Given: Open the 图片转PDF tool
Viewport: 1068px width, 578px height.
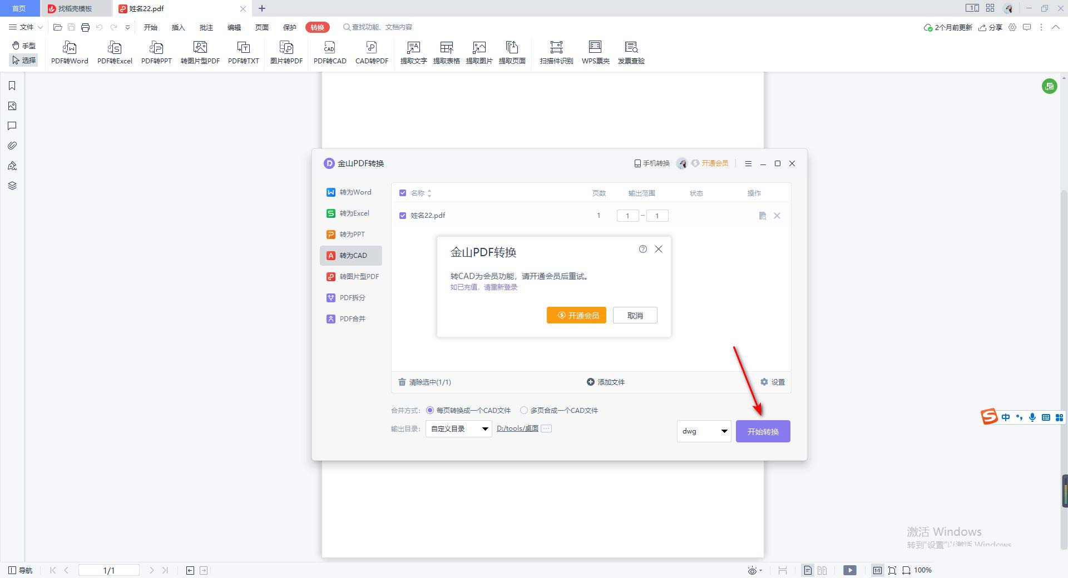Looking at the screenshot, I should coord(286,53).
